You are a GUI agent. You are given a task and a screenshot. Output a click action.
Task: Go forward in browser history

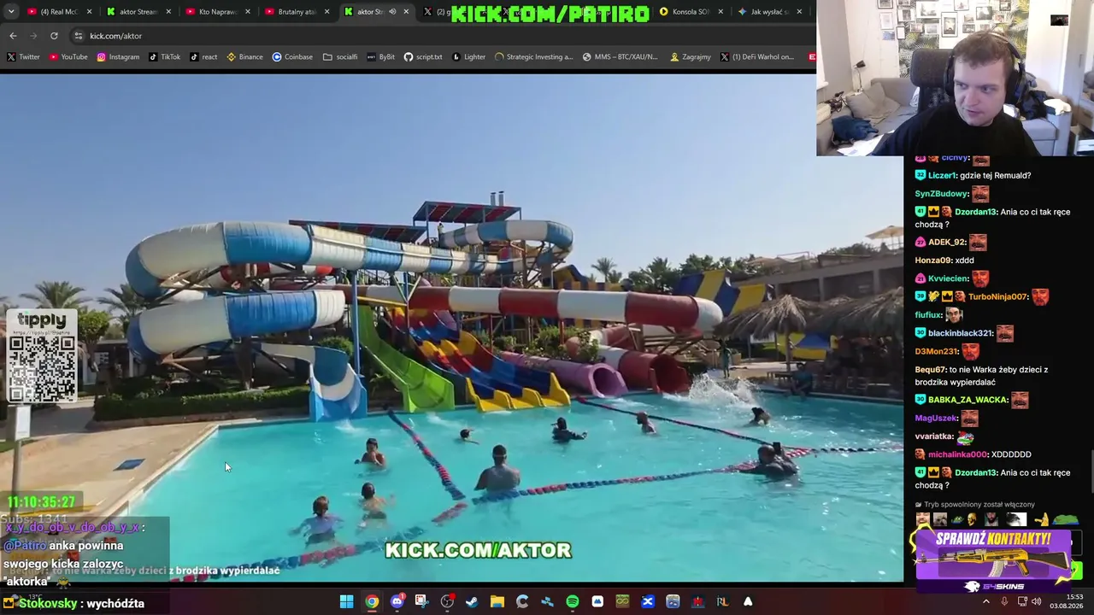(x=33, y=36)
